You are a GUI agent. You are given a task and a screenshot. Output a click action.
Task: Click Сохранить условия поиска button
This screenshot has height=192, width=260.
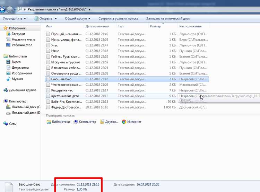coord(119,19)
